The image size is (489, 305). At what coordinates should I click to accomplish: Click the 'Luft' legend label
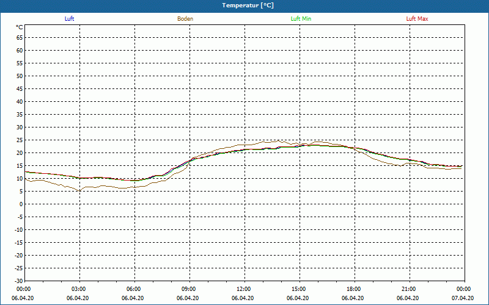[69, 19]
